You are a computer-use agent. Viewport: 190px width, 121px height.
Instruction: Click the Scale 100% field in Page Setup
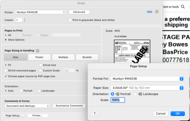[x=118, y=100]
